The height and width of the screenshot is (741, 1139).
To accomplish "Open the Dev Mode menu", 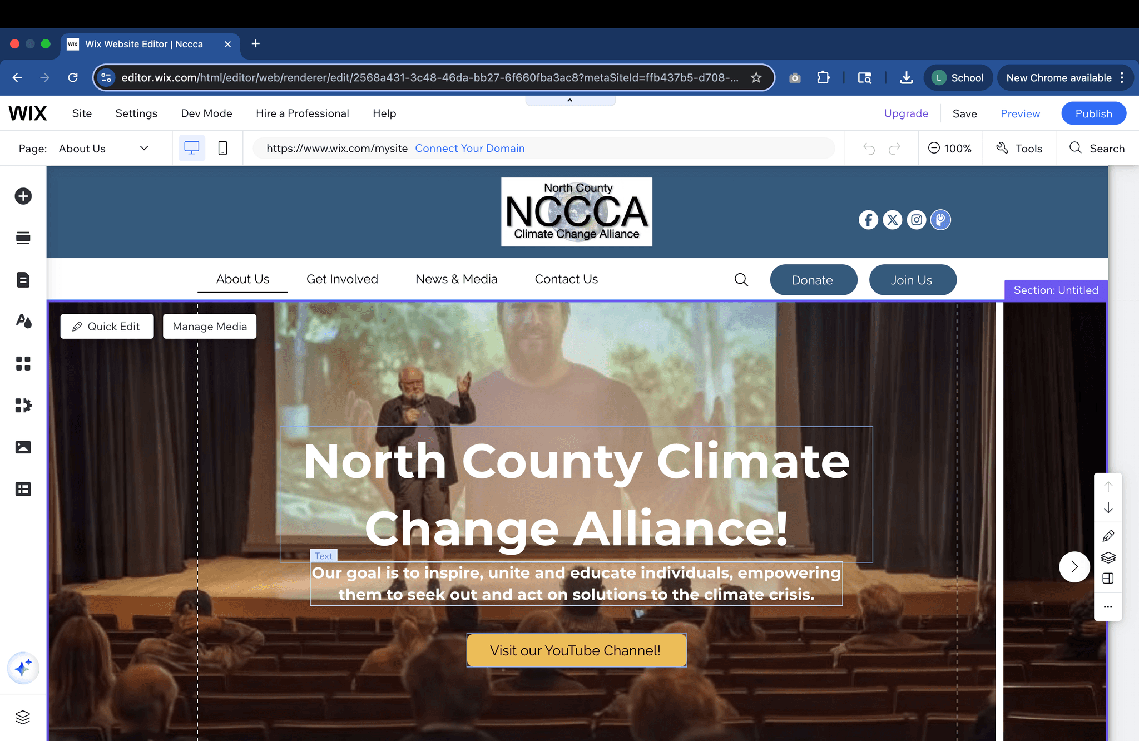I will pyautogui.click(x=206, y=113).
